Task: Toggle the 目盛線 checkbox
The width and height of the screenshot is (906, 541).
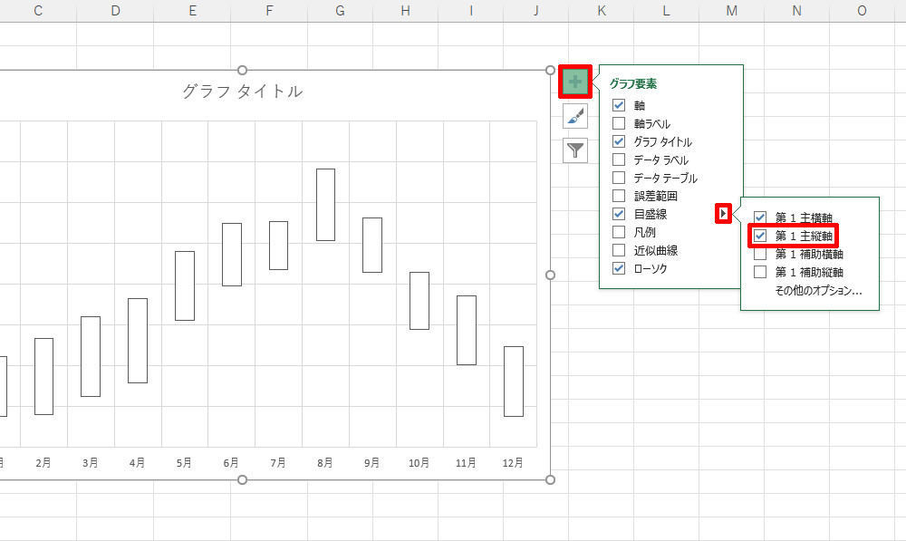Action: pos(619,214)
